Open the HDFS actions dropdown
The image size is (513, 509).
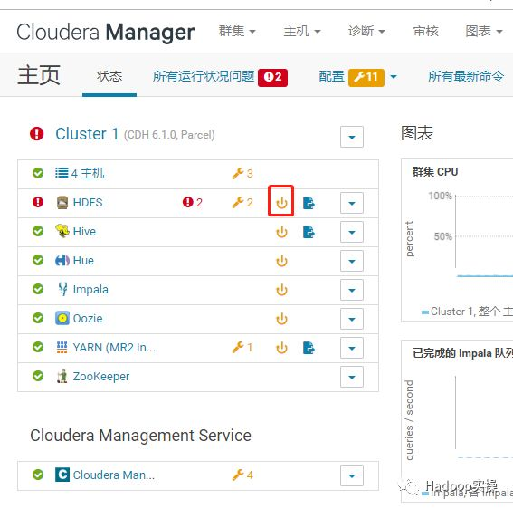pos(352,203)
